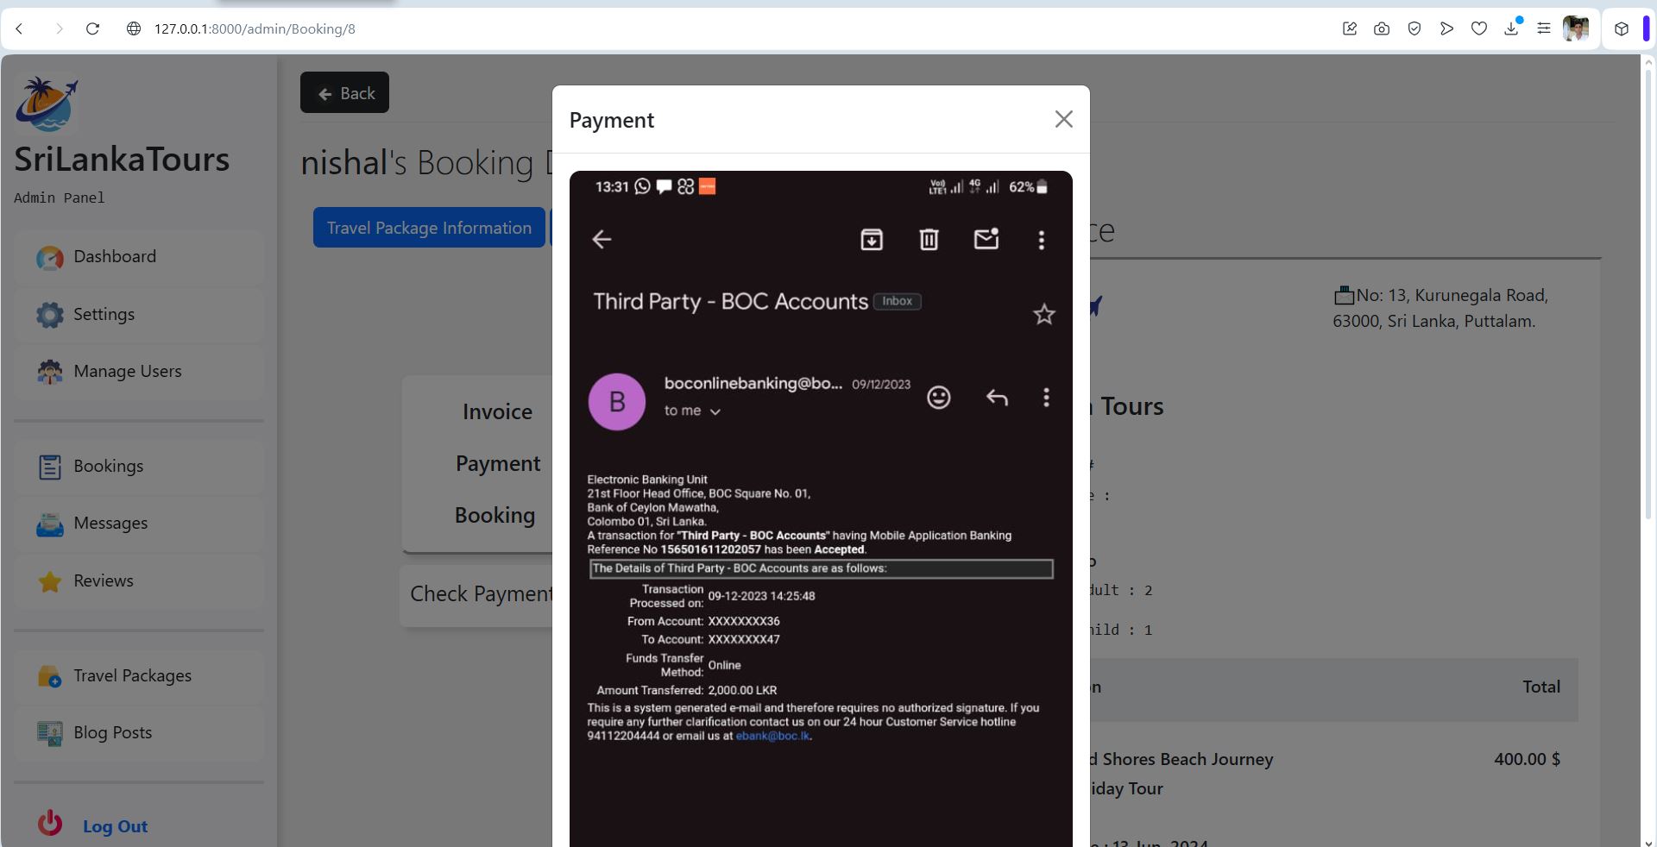Open the browser downloads icon
This screenshot has height=847, width=1657.
1511,28
